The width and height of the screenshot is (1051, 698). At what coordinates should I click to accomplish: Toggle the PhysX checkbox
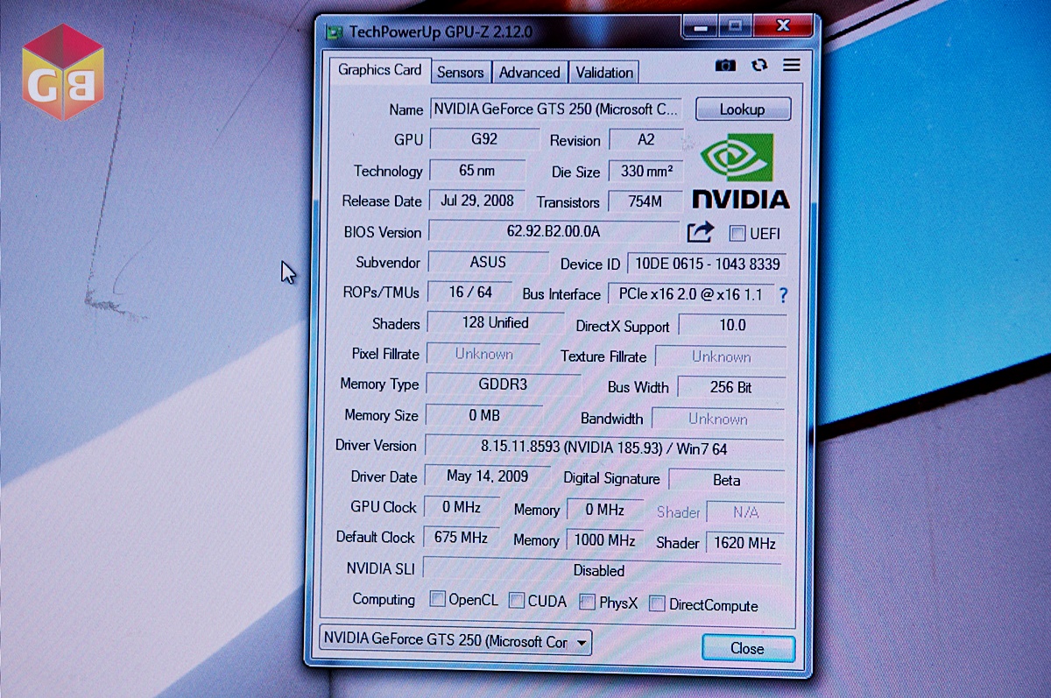point(587,603)
